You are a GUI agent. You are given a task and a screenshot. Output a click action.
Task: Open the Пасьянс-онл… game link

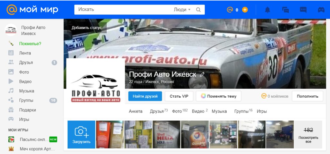click(x=34, y=140)
